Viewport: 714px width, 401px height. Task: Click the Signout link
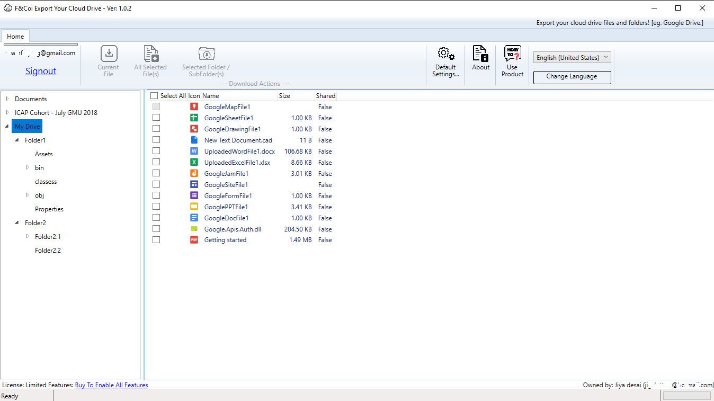[41, 71]
